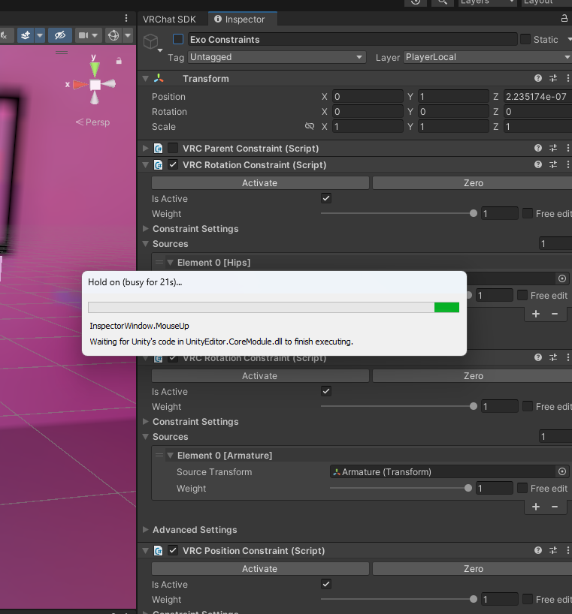This screenshot has height=614, width=572.
Task: Expand the Advanced Settings foldout
Action: point(146,530)
